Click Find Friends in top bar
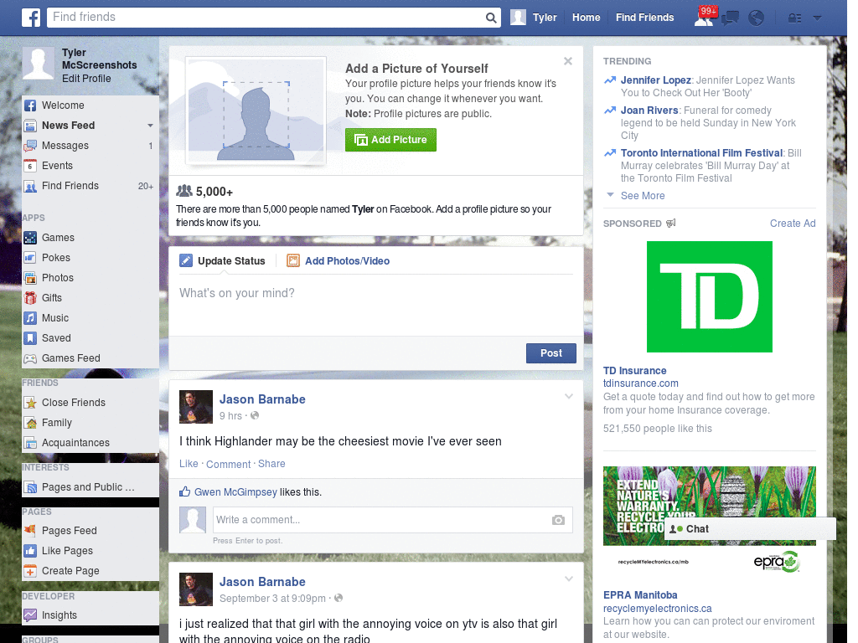This screenshot has height=643, width=858. pyautogui.click(x=644, y=18)
